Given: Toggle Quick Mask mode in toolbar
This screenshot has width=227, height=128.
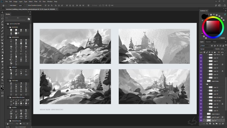Looking at the screenshot, I should 2,93.
